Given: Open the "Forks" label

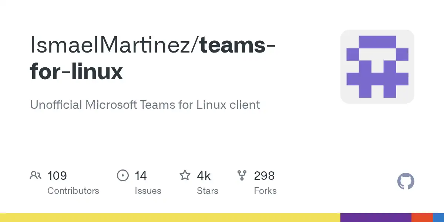Looking at the screenshot, I should [x=265, y=191].
